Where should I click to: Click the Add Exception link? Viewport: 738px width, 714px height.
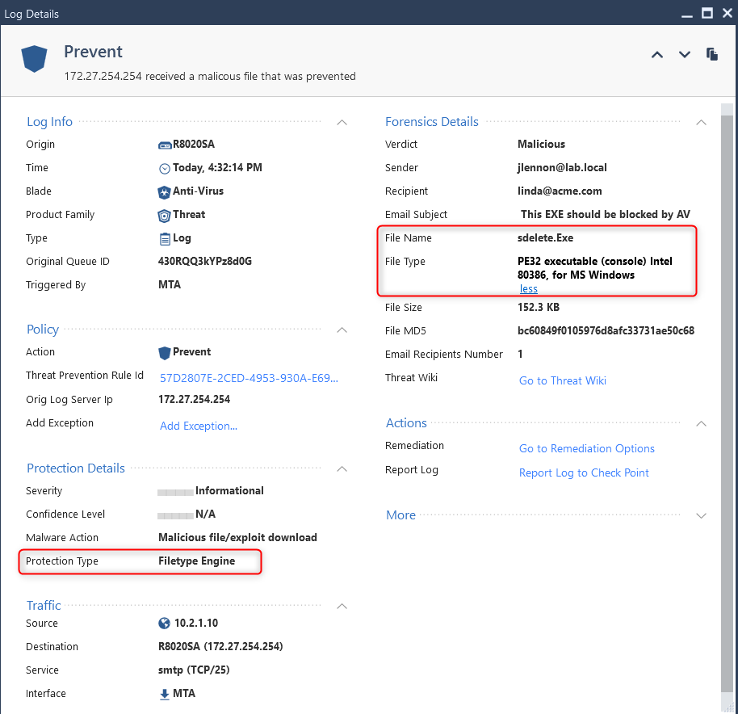[x=199, y=426]
